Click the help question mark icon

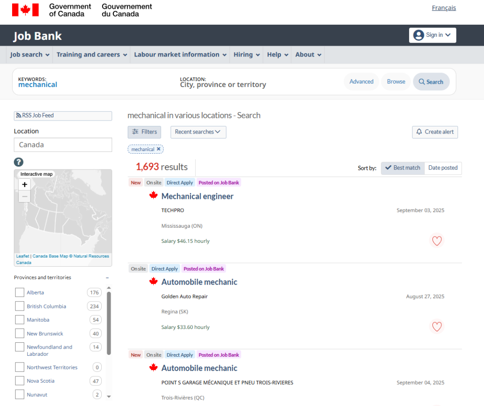click(18, 162)
